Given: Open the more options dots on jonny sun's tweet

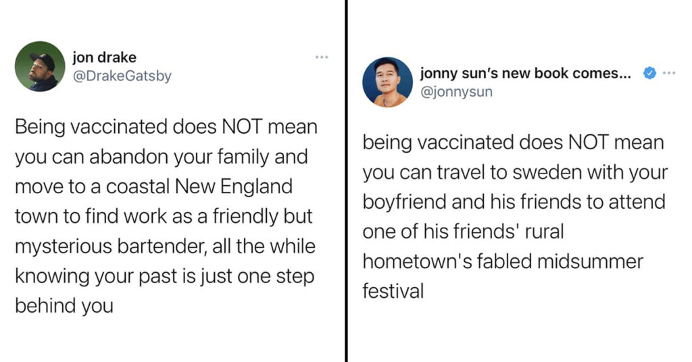Looking at the screenshot, I should coord(669,73).
